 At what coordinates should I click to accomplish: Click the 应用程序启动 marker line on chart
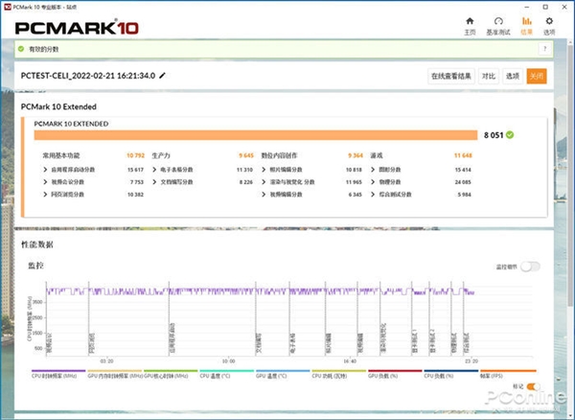[169, 318]
